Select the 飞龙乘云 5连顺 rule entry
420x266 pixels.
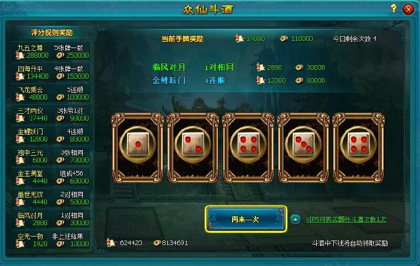51,94
